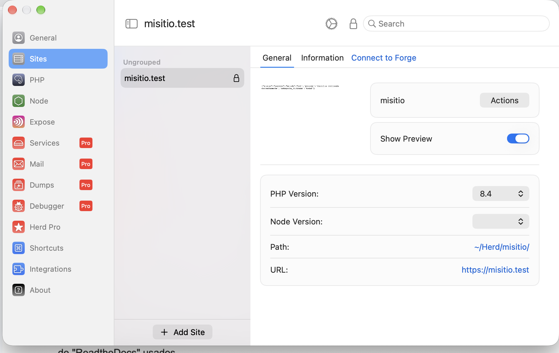559x353 pixels.
Task: Open the Herd Pro star item
Action: 58,227
